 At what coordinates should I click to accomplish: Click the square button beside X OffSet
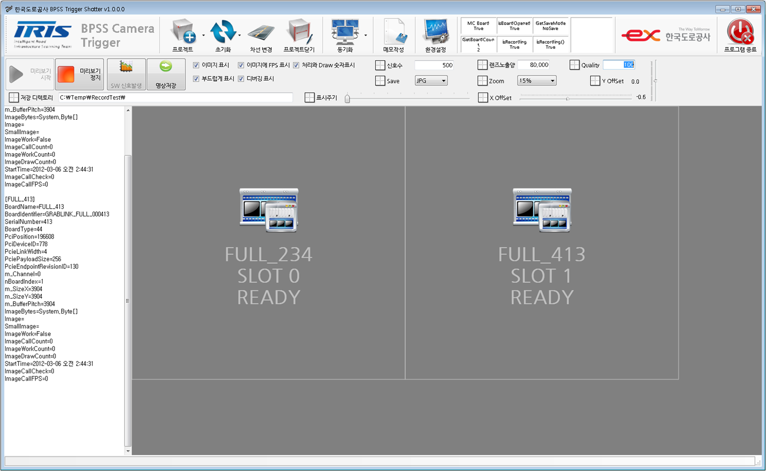click(483, 97)
